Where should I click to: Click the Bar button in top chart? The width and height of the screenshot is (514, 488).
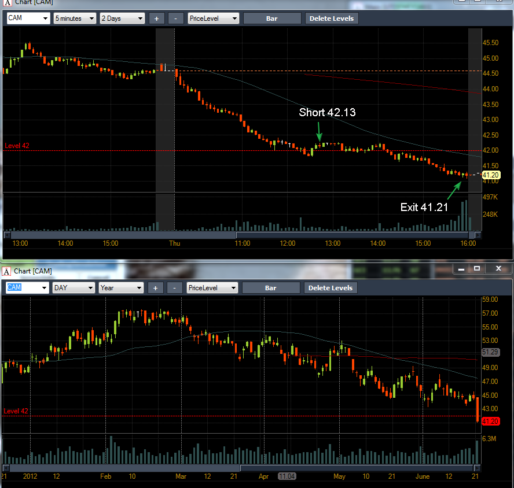coord(271,19)
